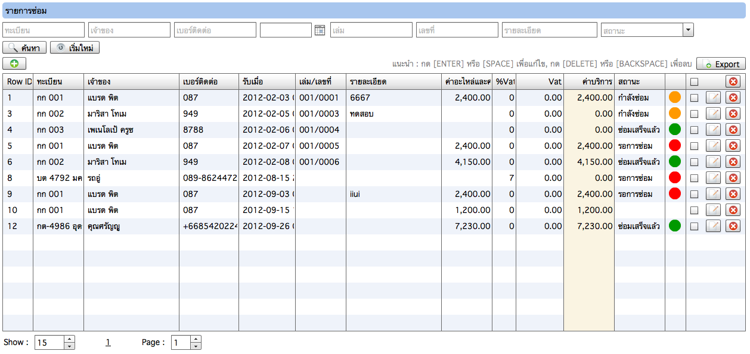Image resolution: width=750 pixels, height=354 pixels.
Task: Click header red delete-selected icon
Action: (733, 82)
